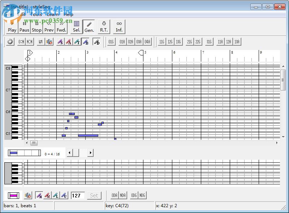Click the loop icon in the toolbar
Viewport: 289px width, 213px height.
tap(40, 42)
